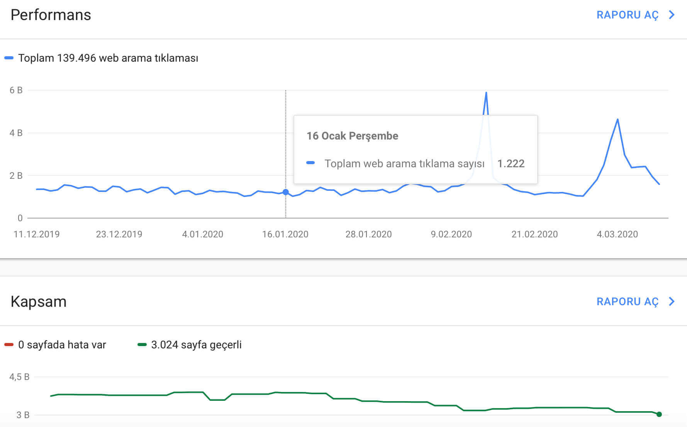Select the blue legend marker for web arama tıklaması
687x427 pixels.
click(x=9, y=58)
